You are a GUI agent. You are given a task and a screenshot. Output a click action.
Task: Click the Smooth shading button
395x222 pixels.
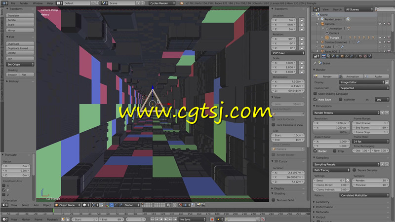pyautogui.click(x=13, y=75)
